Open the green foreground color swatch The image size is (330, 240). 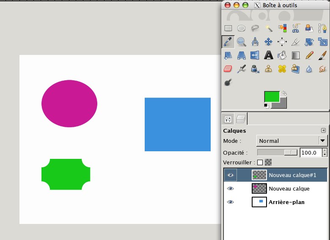pyautogui.click(x=272, y=96)
